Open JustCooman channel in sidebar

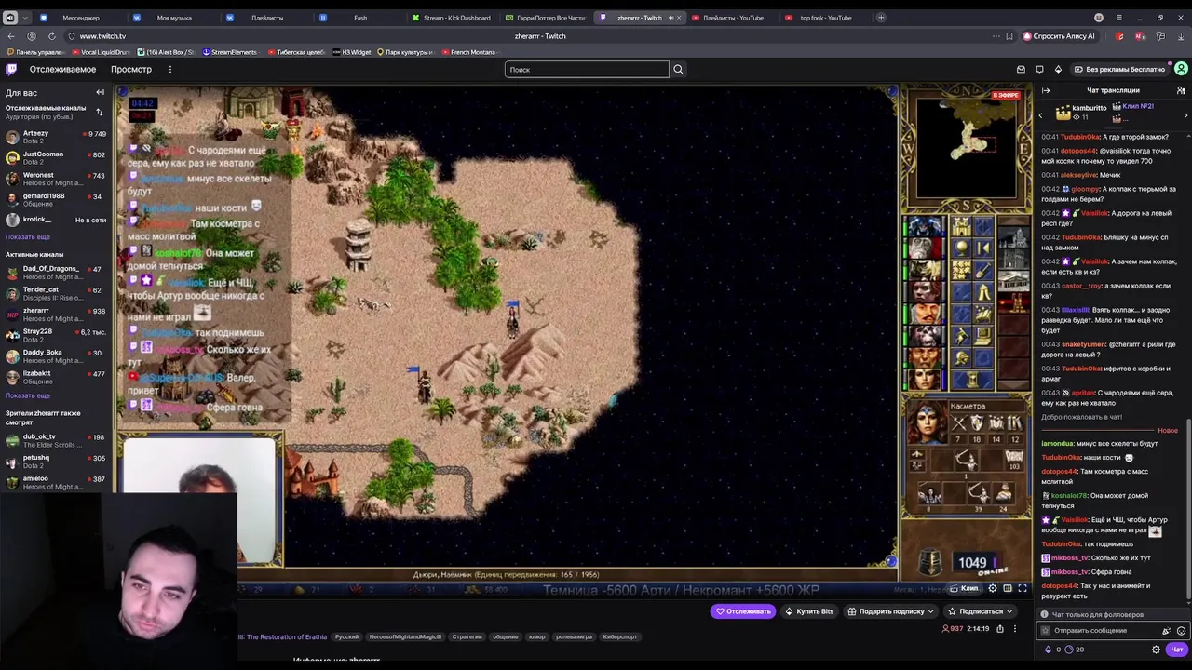(x=56, y=158)
